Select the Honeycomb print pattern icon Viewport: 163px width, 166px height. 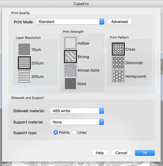click(x=118, y=76)
